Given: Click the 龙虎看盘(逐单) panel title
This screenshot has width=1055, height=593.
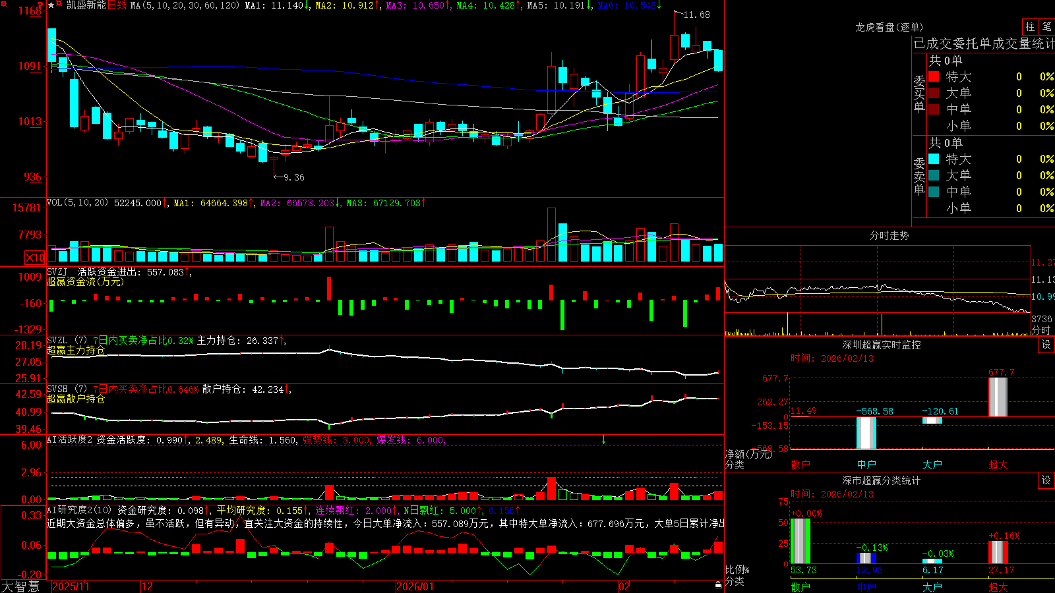Looking at the screenshot, I should coord(889,28).
